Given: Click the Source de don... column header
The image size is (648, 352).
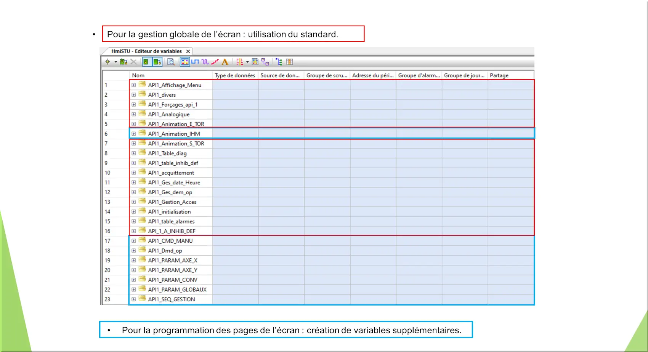Looking at the screenshot, I should pyautogui.click(x=281, y=75).
